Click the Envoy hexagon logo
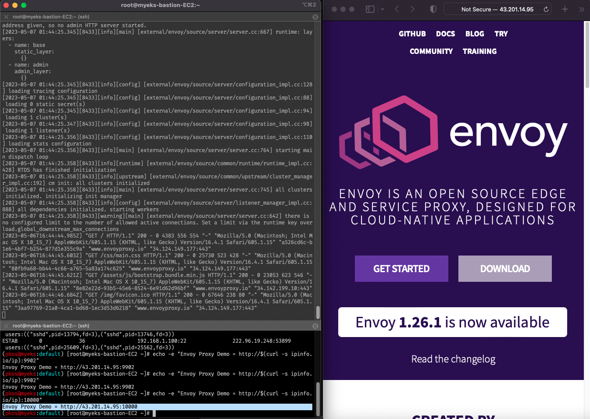590x419 pixels. point(389,132)
